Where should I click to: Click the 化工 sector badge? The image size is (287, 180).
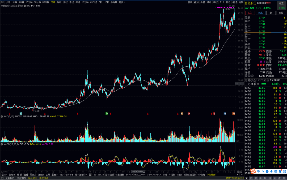click(281, 3)
